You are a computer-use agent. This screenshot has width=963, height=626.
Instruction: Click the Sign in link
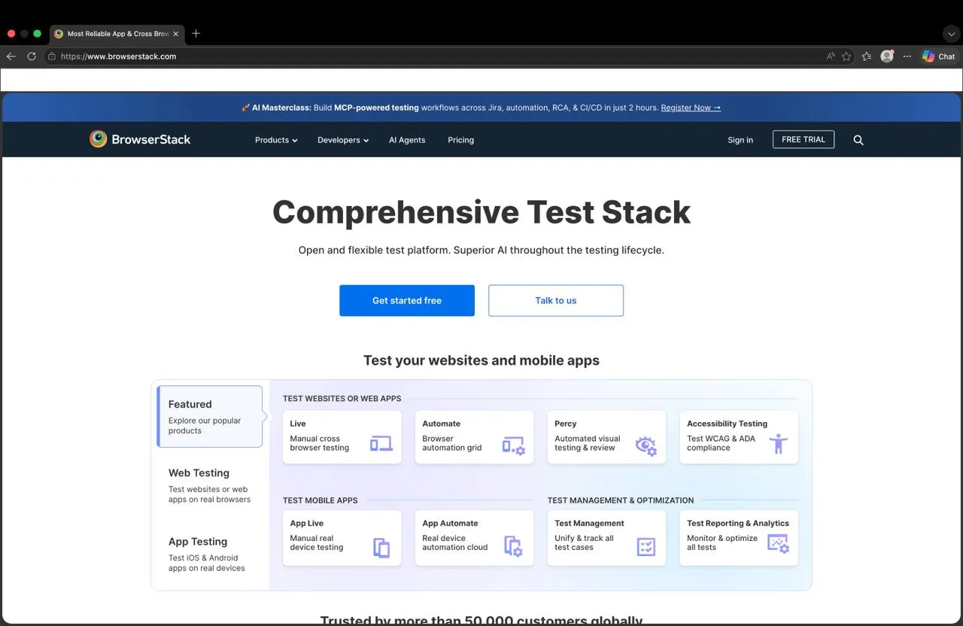[740, 140]
